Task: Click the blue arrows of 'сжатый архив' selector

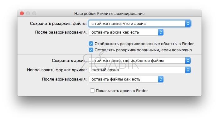Action: 188,70
